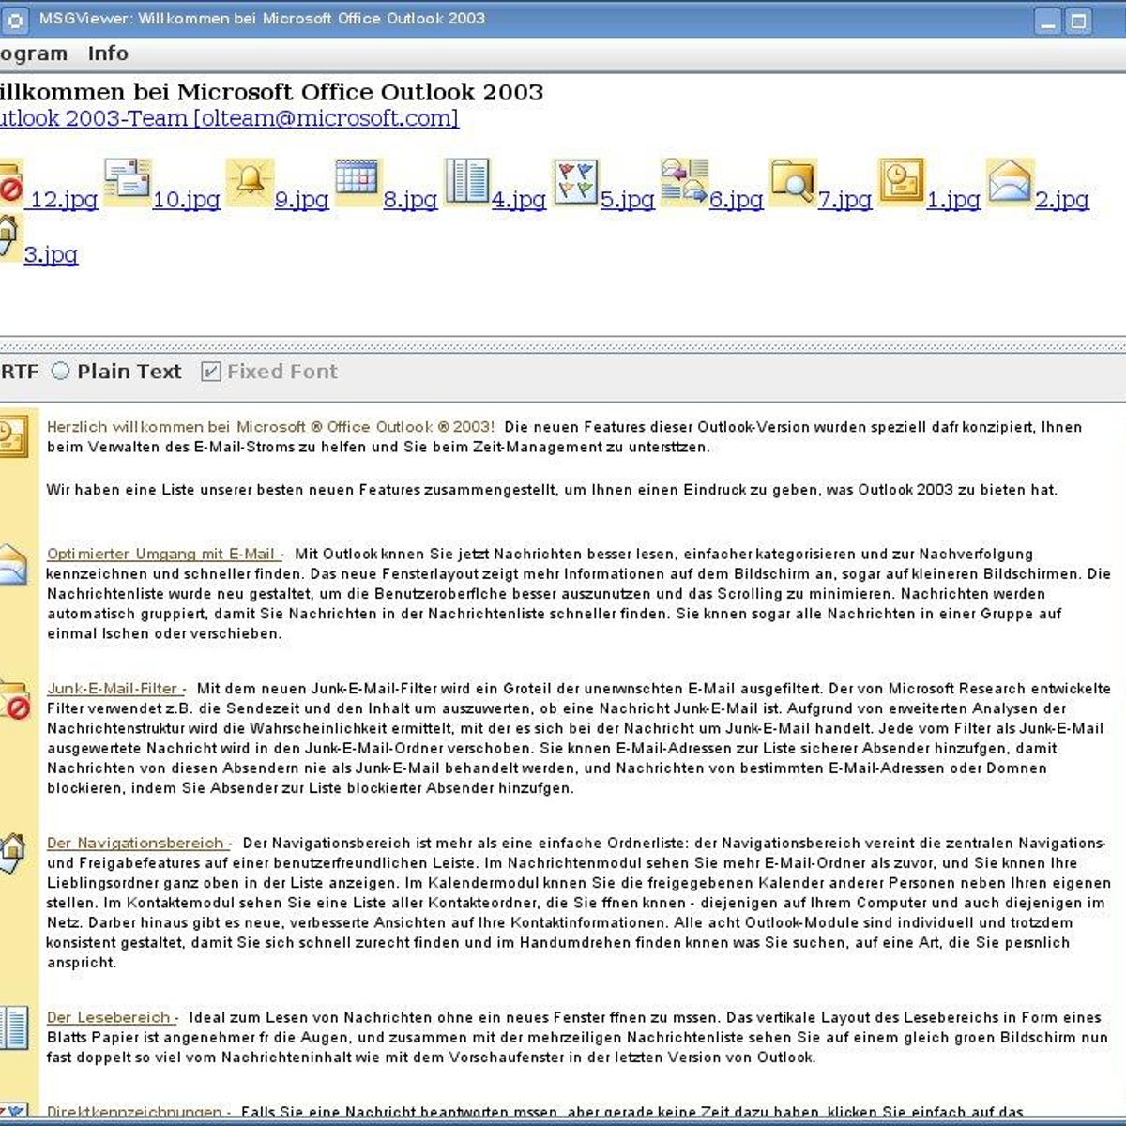
Task: Click the pane image beside Der Lesebereich
Action: point(14,1027)
